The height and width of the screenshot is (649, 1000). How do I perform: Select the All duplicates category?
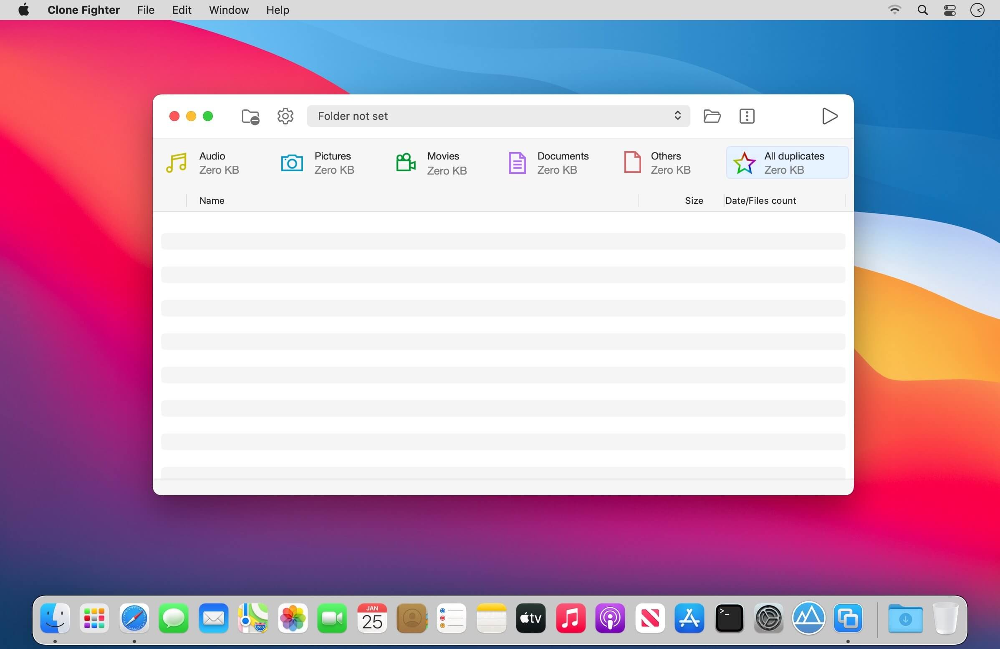pos(787,163)
